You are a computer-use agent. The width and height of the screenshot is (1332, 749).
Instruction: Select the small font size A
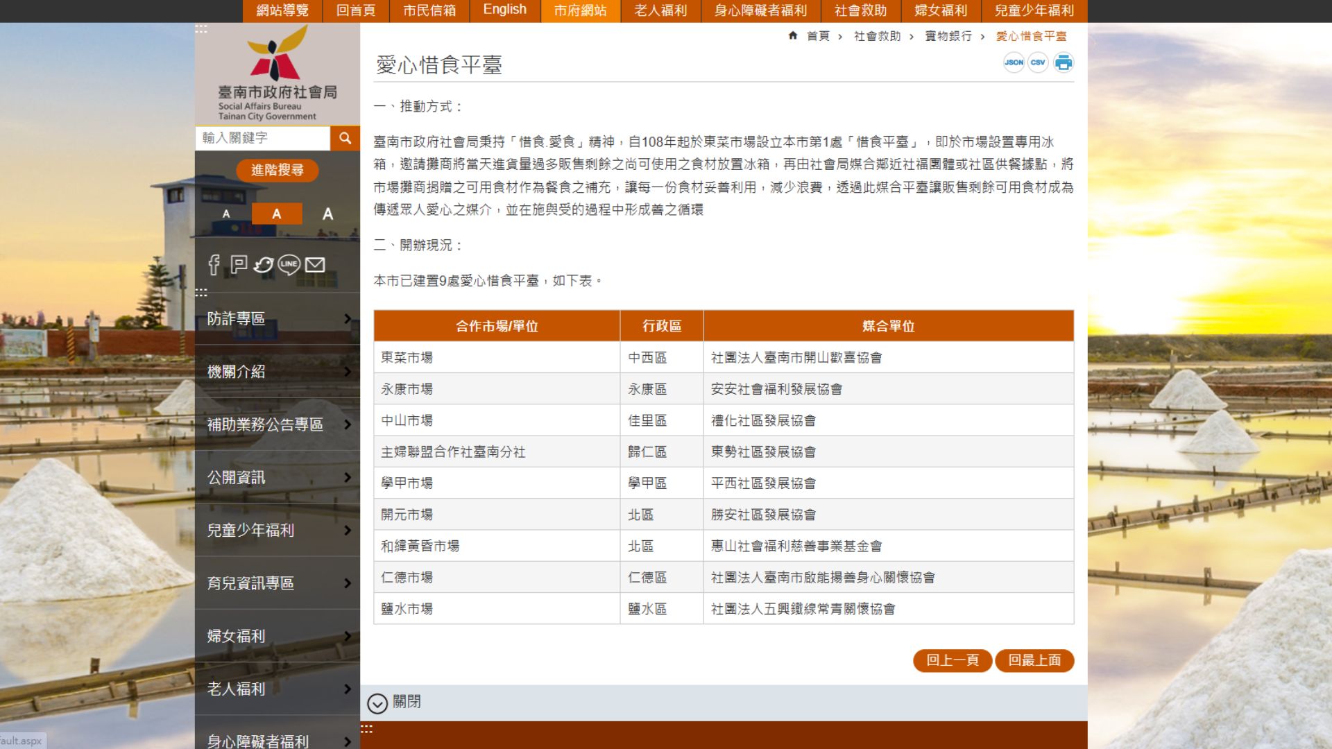(x=226, y=214)
